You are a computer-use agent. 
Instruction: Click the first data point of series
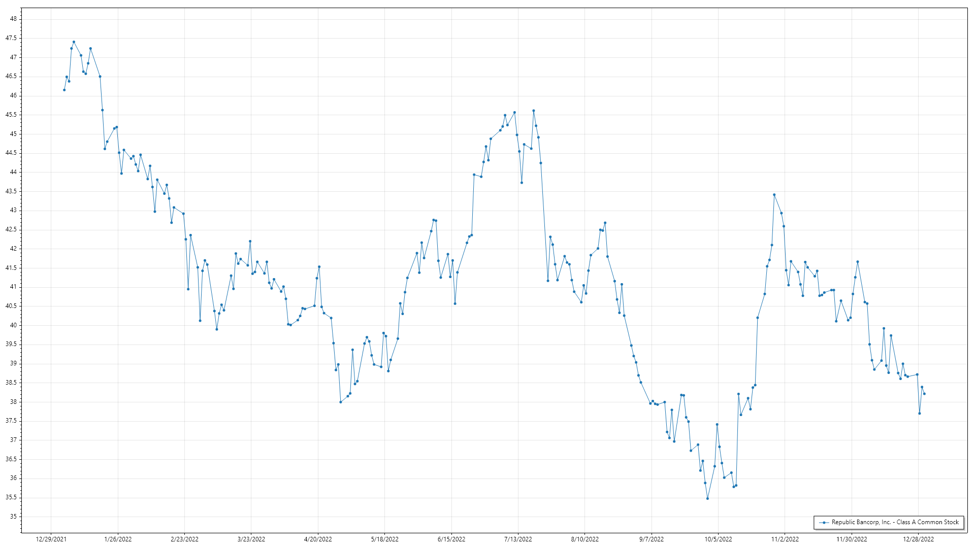[x=64, y=90]
